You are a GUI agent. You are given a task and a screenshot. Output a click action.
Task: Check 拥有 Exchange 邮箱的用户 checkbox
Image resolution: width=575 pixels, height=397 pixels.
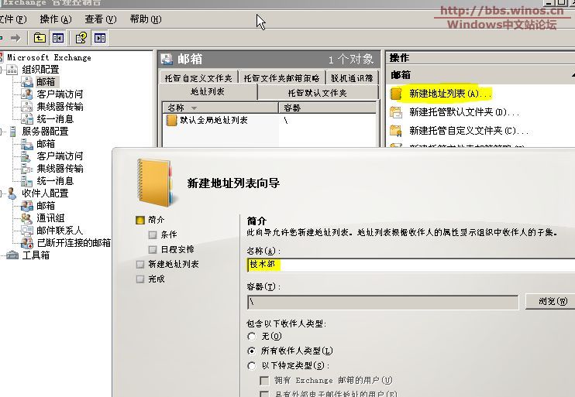(264, 380)
